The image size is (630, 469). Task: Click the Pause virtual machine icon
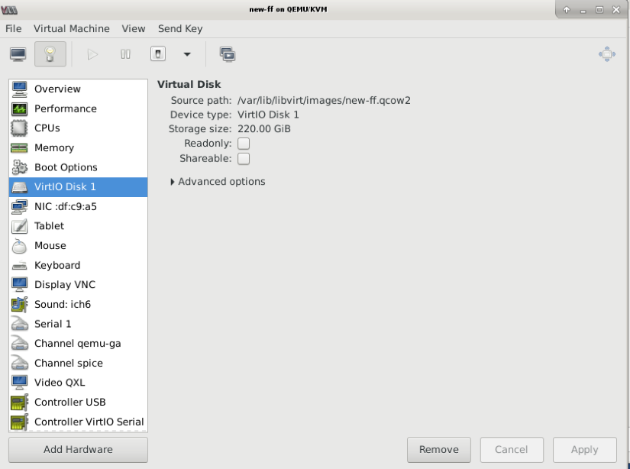tap(125, 54)
